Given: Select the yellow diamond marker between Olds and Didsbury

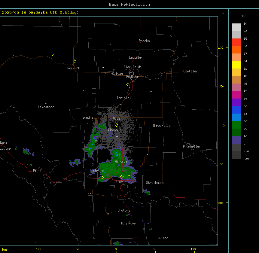Looking at the screenshot, I should [x=117, y=125].
